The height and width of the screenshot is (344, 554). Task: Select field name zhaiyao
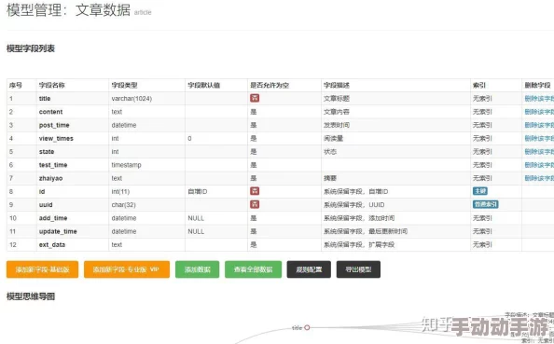50,178
